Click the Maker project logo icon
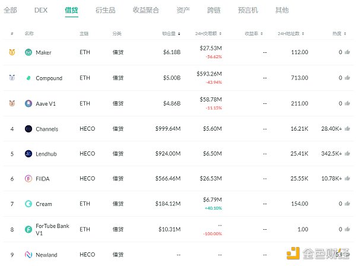This screenshot has height=266, width=356. [28, 53]
